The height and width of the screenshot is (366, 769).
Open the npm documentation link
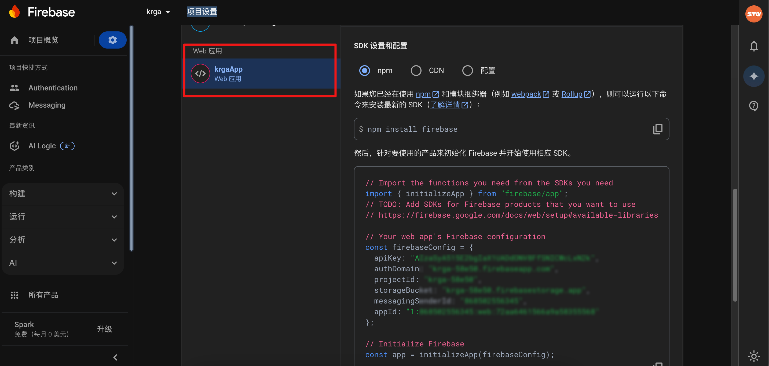pyautogui.click(x=427, y=94)
